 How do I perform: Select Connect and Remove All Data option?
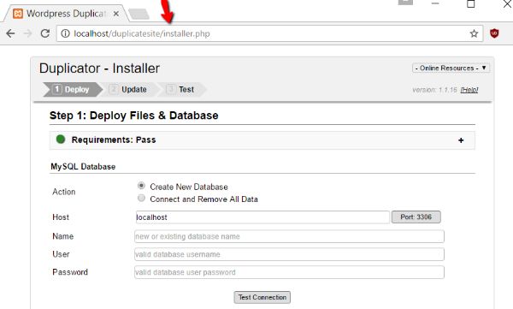pos(141,198)
